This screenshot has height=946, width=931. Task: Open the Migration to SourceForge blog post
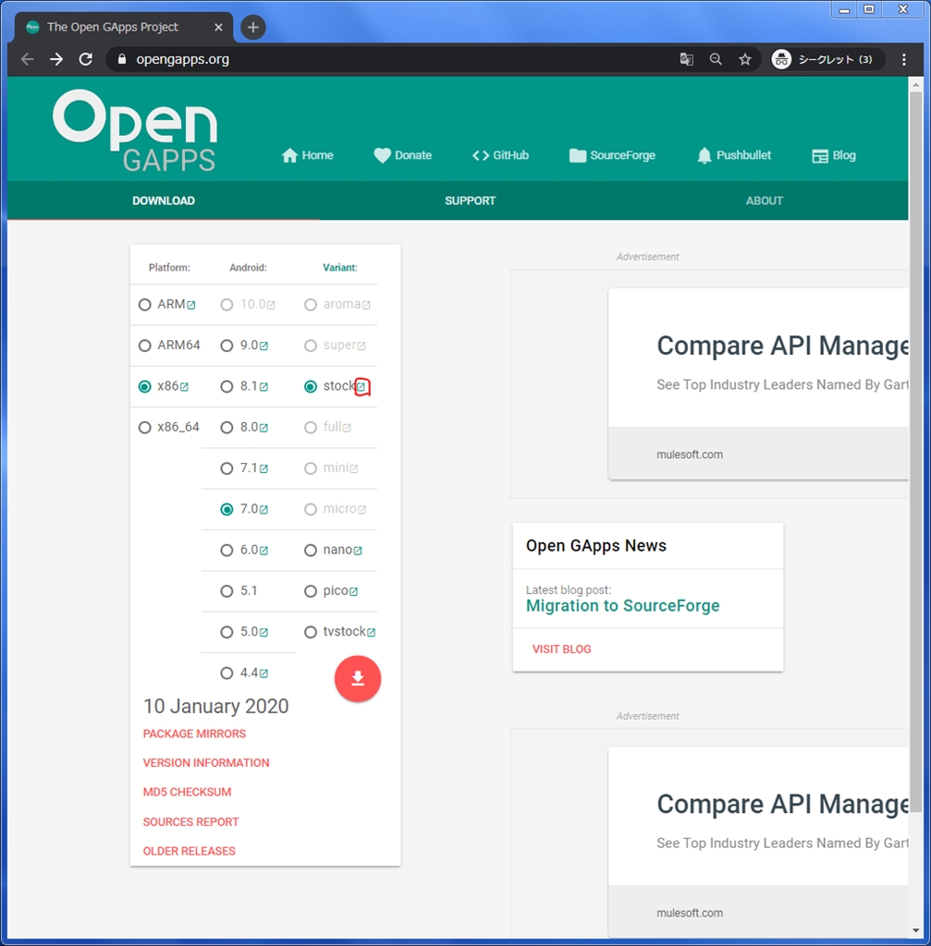[x=622, y=606]
